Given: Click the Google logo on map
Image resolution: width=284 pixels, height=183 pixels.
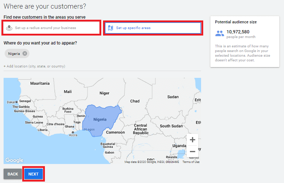Looking at the screenshot, I should (x=14, y=160).
